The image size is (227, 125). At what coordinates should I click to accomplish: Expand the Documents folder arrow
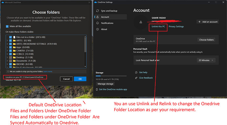pyautogui.click(x=7, y=61)
